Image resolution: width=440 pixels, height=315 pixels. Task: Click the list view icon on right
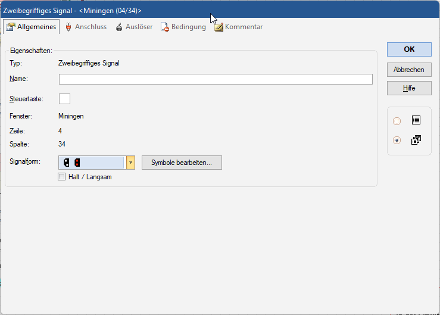tap(416, 120)
